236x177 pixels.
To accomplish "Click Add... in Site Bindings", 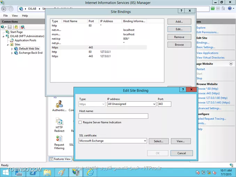I will coord(179,22).
